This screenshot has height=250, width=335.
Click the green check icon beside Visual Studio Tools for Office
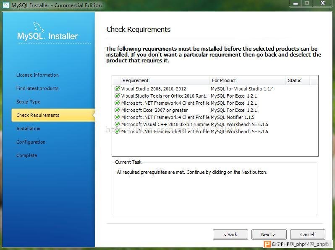point(117,96)
